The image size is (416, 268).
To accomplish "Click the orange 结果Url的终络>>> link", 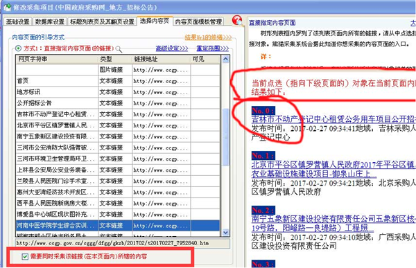I will (x=208, y=37).
